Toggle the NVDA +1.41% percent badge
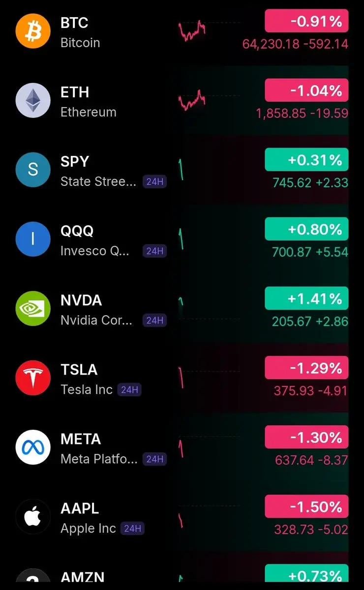This screenshot has height=590, width=364. pos(306,298)
